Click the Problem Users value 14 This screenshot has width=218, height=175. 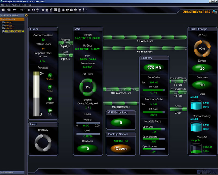pos(43,49)
